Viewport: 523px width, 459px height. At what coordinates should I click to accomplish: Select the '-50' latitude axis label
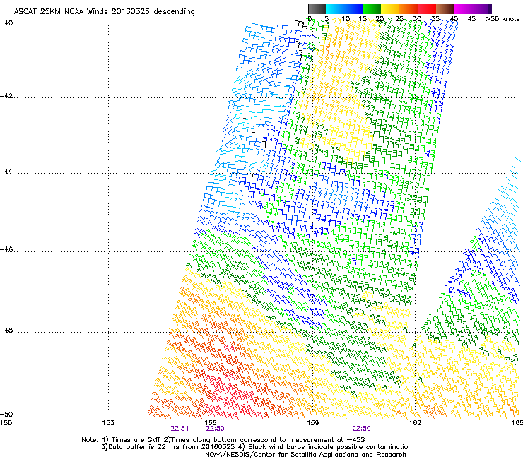(6, 414)
